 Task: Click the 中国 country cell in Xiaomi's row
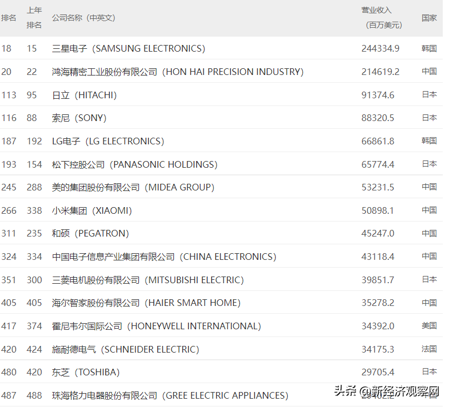pos(429,210)
